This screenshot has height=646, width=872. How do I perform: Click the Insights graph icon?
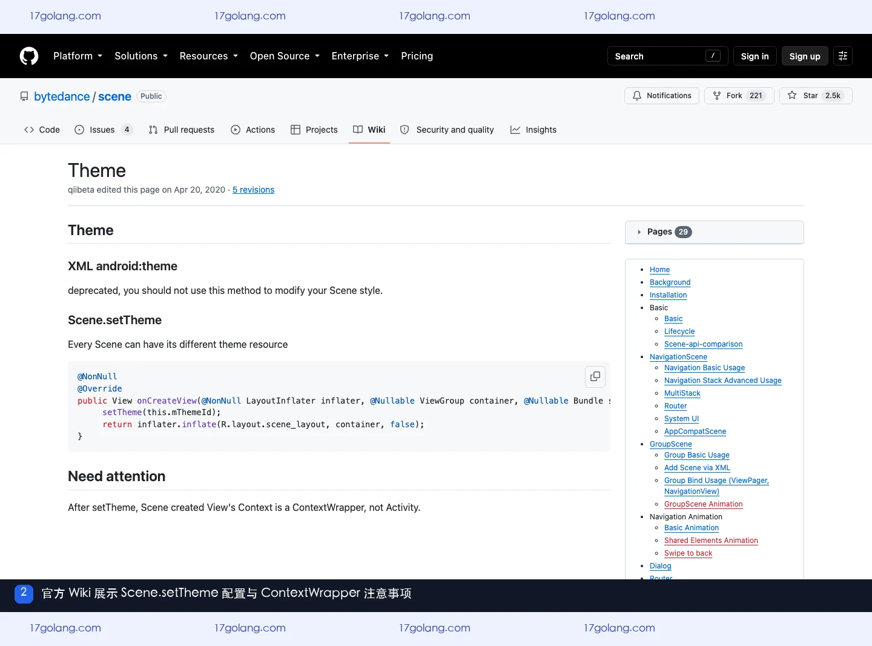515,130
